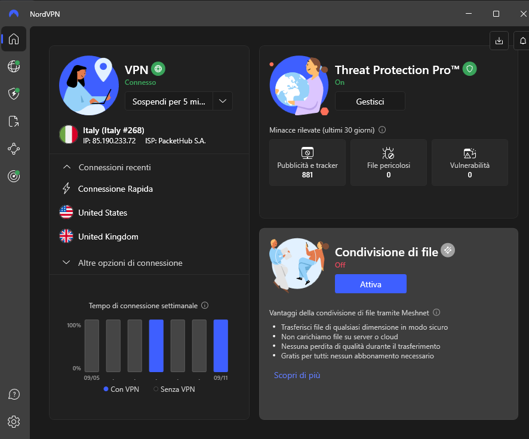Open the help question-mark icon
Image resolution: width=529 pixels, height=439 pixels.
click(13, 394)
